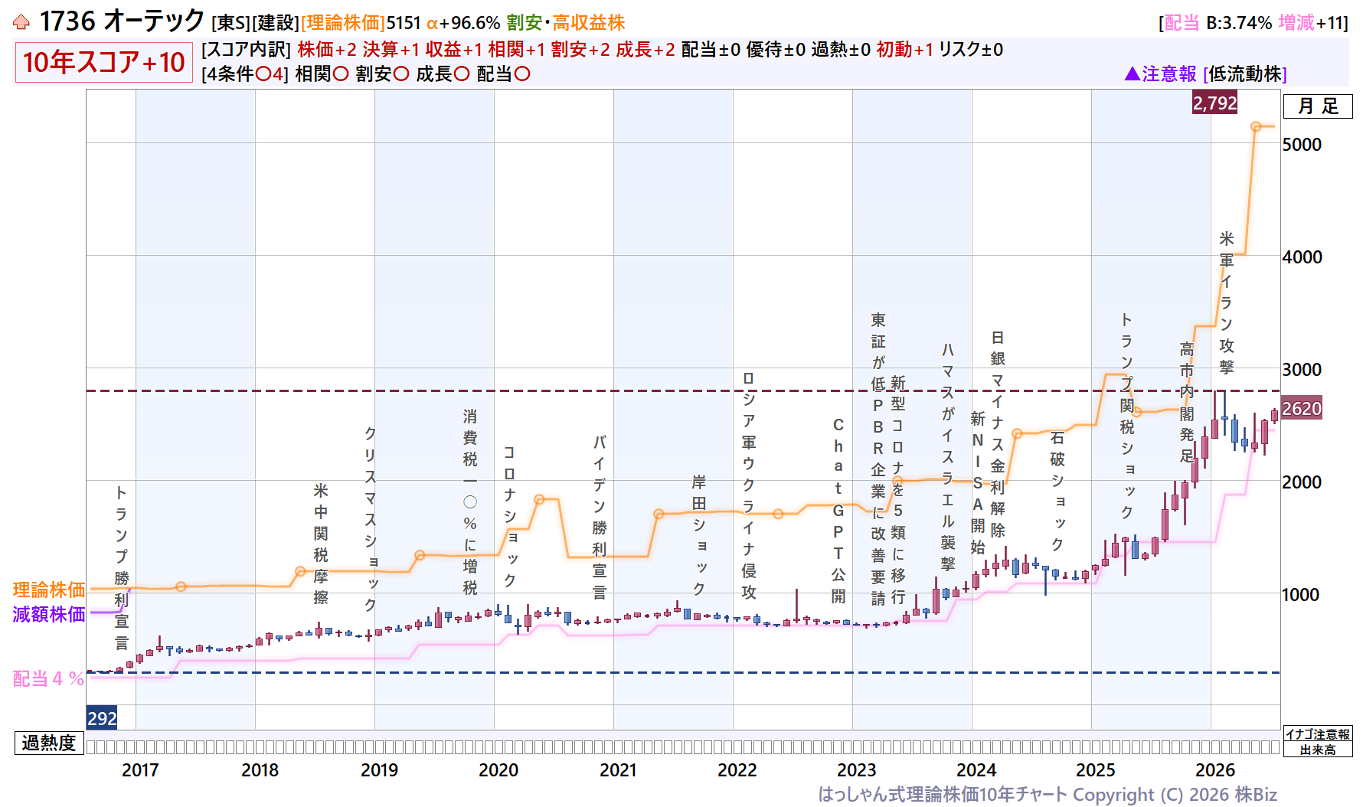Click the トランプ勝利宣言 event label
Image resolution: width=1363 pixels, height=807 pixels.
click(122, 567)
